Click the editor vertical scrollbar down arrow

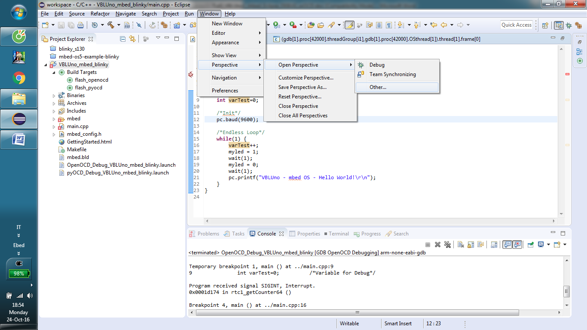(561, 214)
